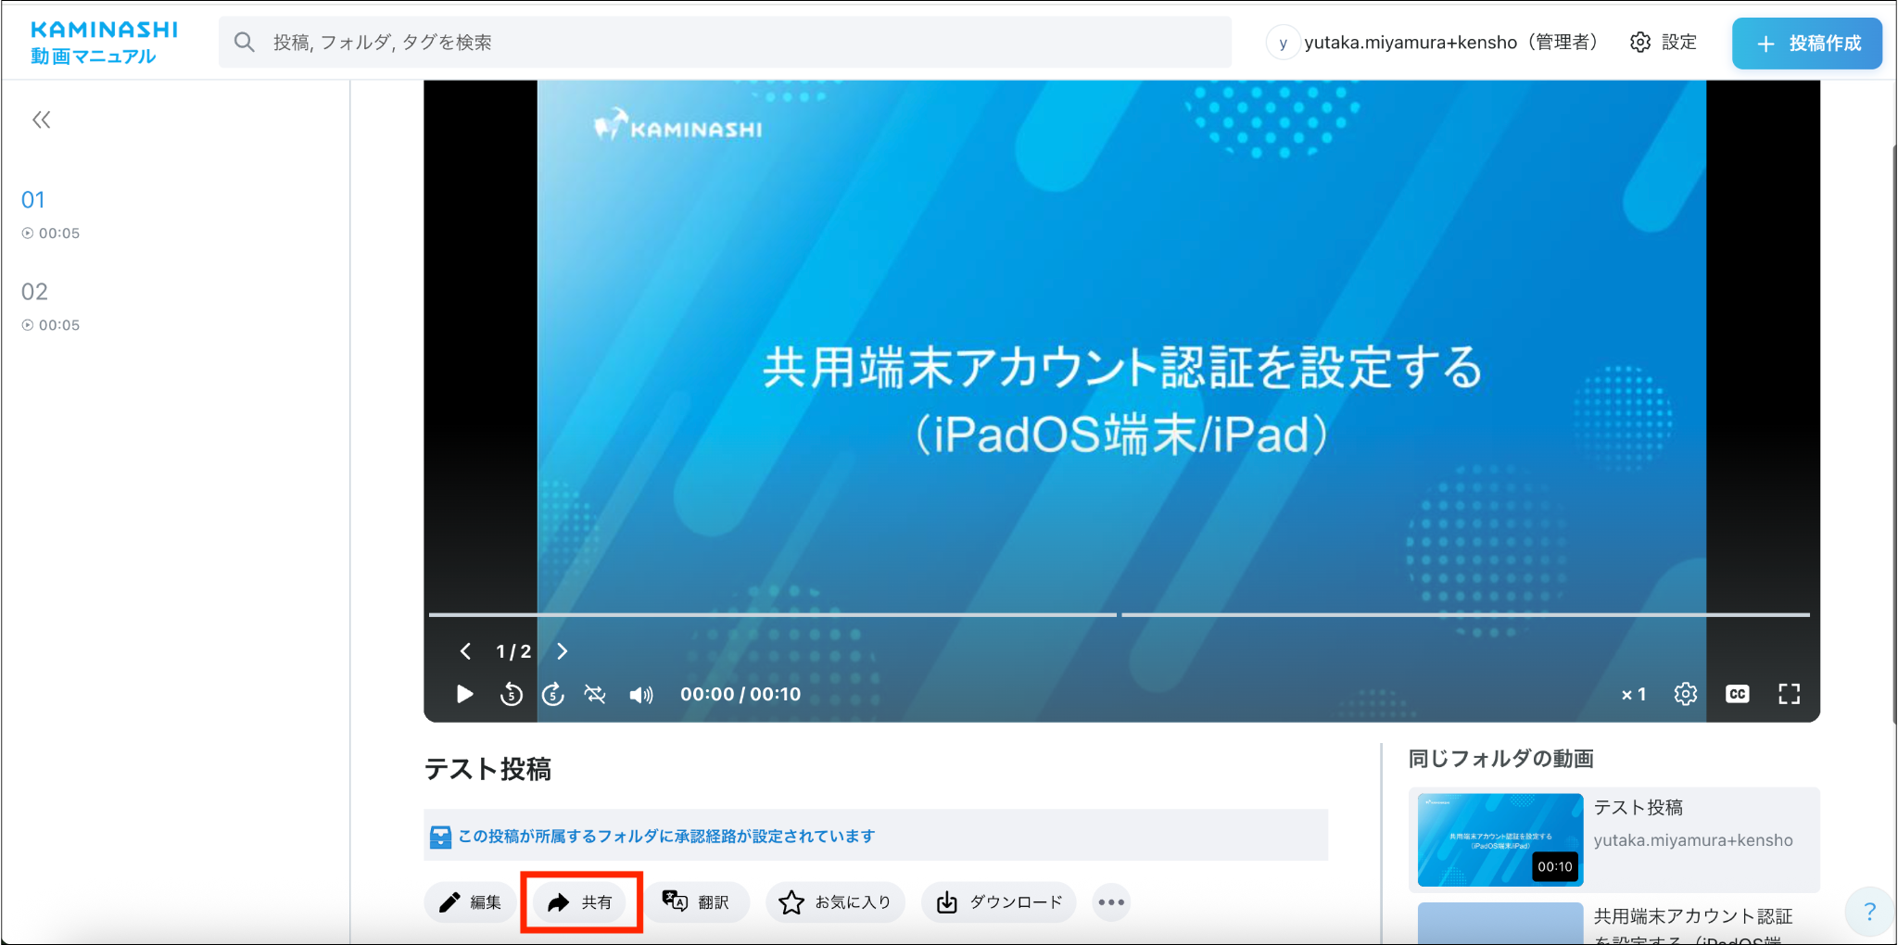Open chapter 02 in the sidebar
Viewport: 1898px width, 945px height.
pyautogui.click(x=34, y=292)
